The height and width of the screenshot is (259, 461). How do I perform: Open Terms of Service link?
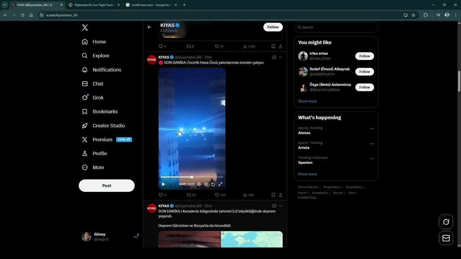tap(308, 187)
